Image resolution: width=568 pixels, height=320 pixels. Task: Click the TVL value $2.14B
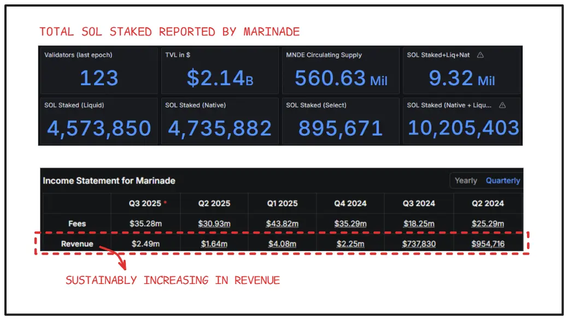[x=220, y=78]
